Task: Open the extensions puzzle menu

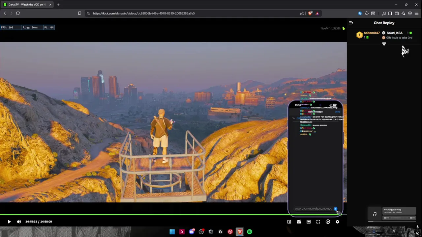Action: pos(367,13)
